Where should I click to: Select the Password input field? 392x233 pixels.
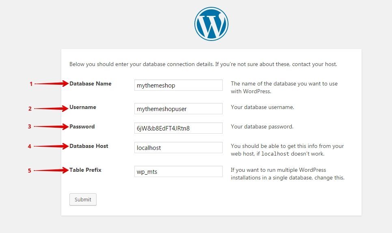click(178, 128)
